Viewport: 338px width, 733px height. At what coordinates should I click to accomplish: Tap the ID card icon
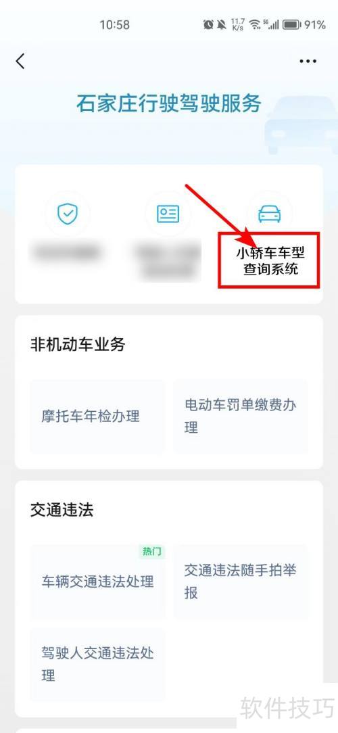168,214
